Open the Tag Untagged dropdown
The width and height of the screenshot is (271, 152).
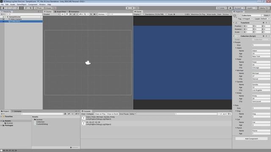coord(247,19)
